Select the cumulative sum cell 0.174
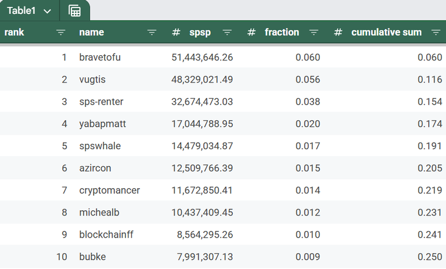The image size is (446, 269). coord(430,124)
